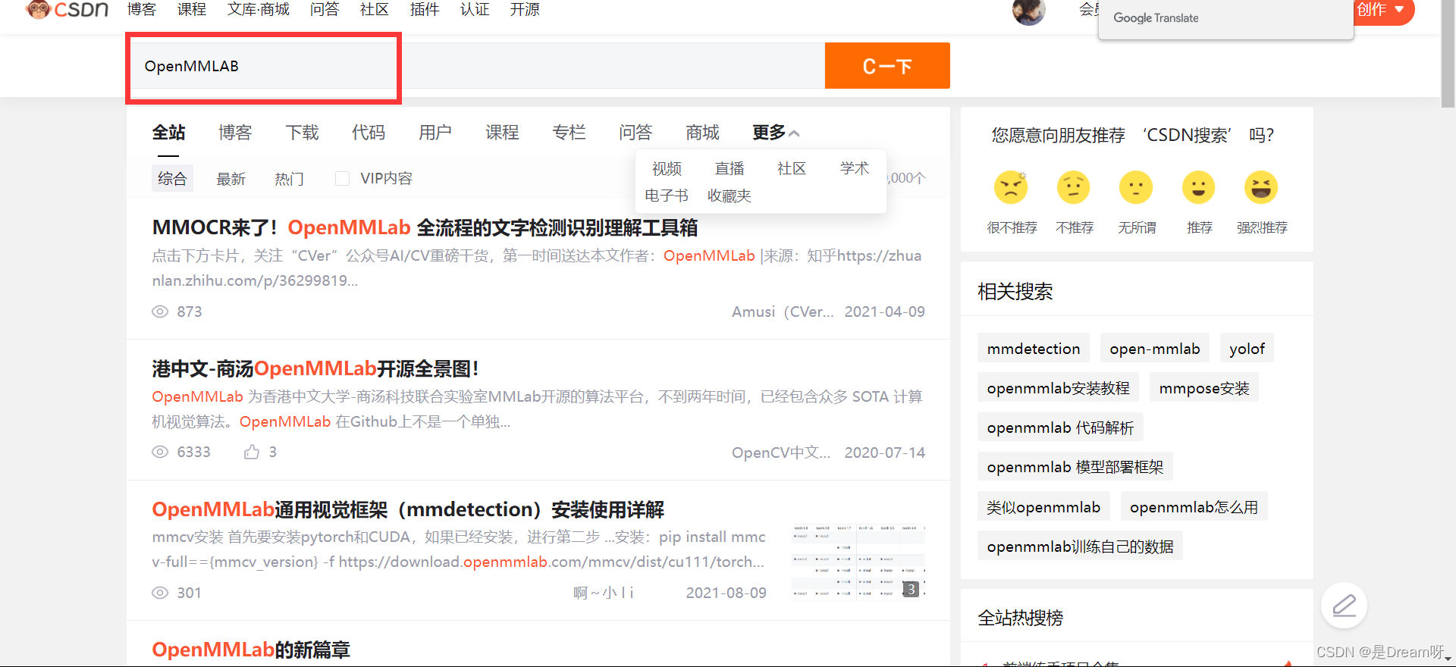
Task: Choose 学术 from the more menu
Action: (855, 168)
